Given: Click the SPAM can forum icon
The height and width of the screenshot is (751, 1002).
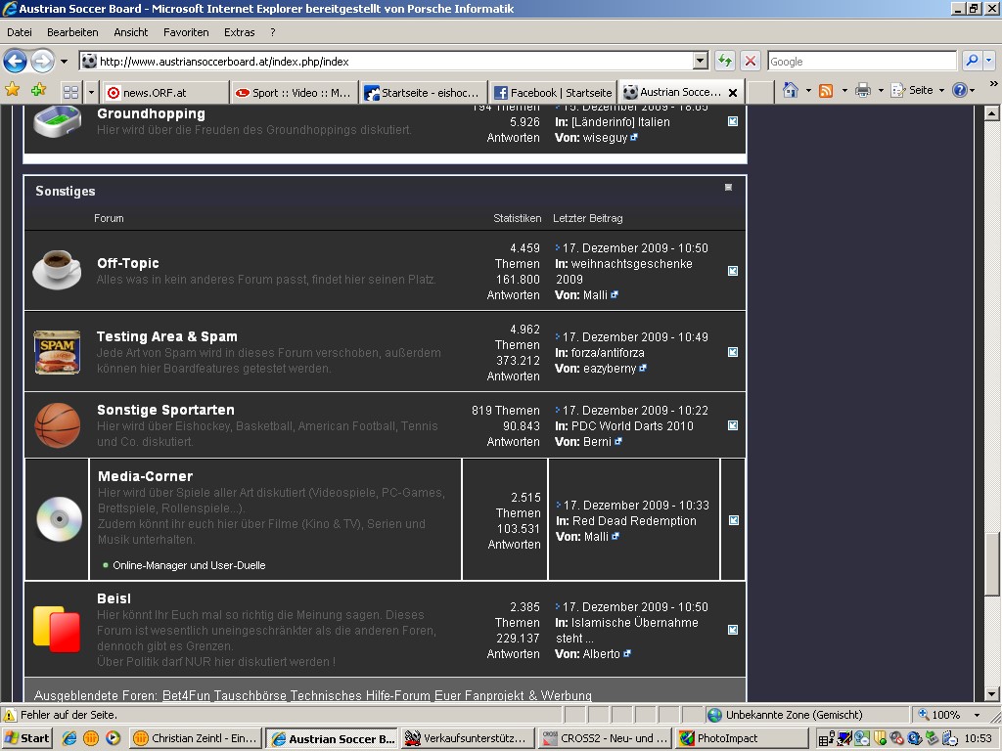Looking at the screenshot, I should 57,352.
